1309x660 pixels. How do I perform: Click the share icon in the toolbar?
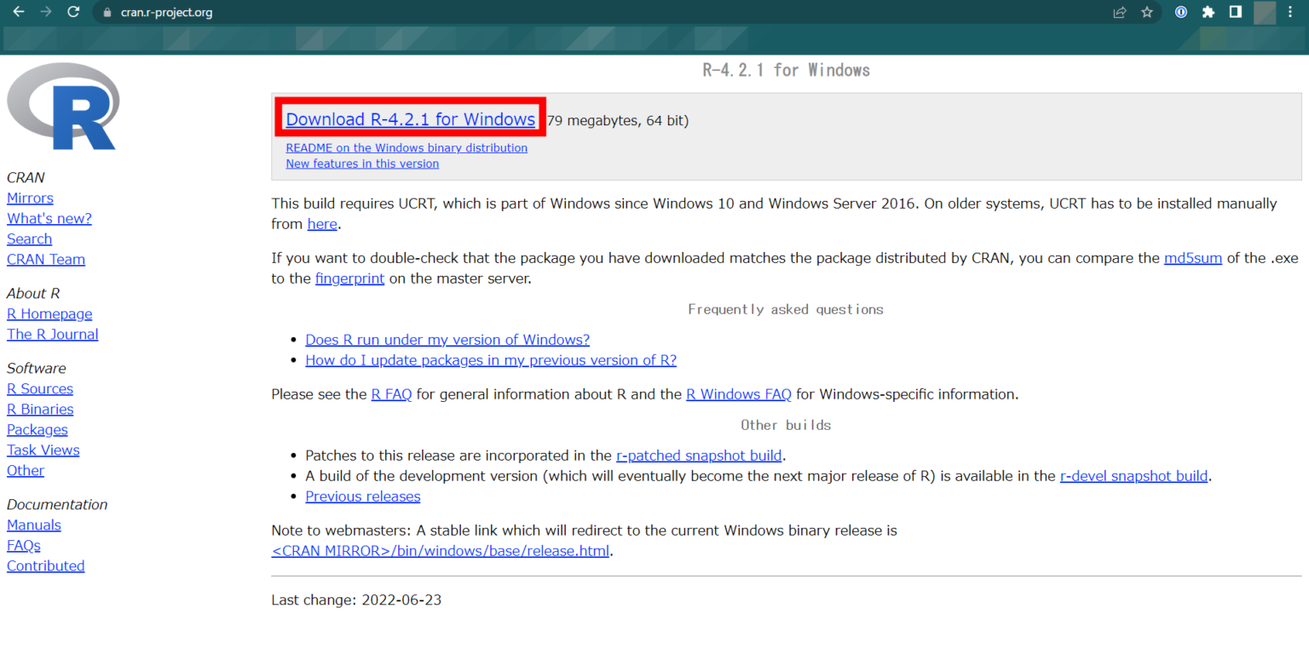tap(1119, 12)
